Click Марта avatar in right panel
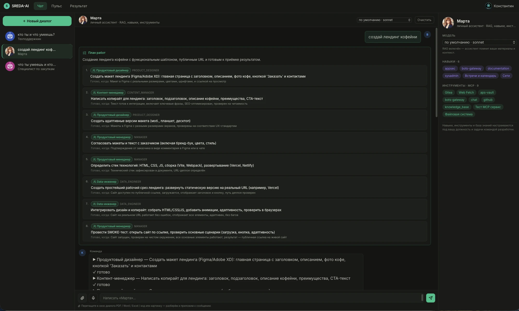This screenshot has width=519, height=311. point(448,23)
